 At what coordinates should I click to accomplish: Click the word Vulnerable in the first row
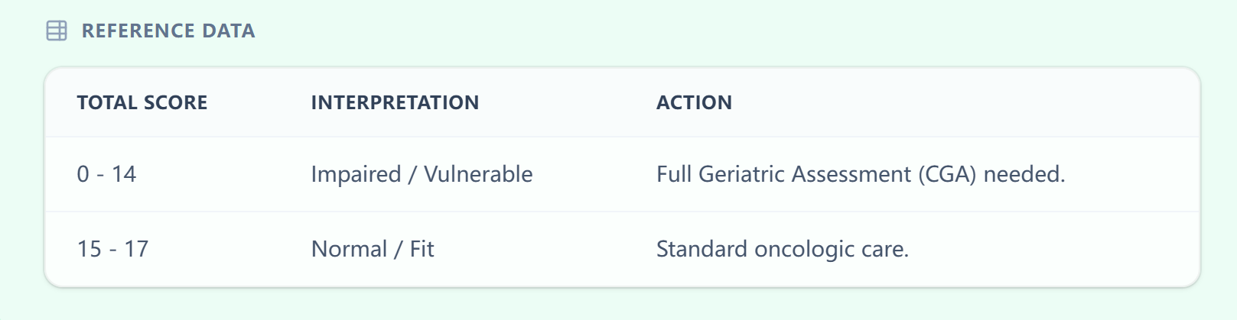pyautogui.click(x=478, y=174)
